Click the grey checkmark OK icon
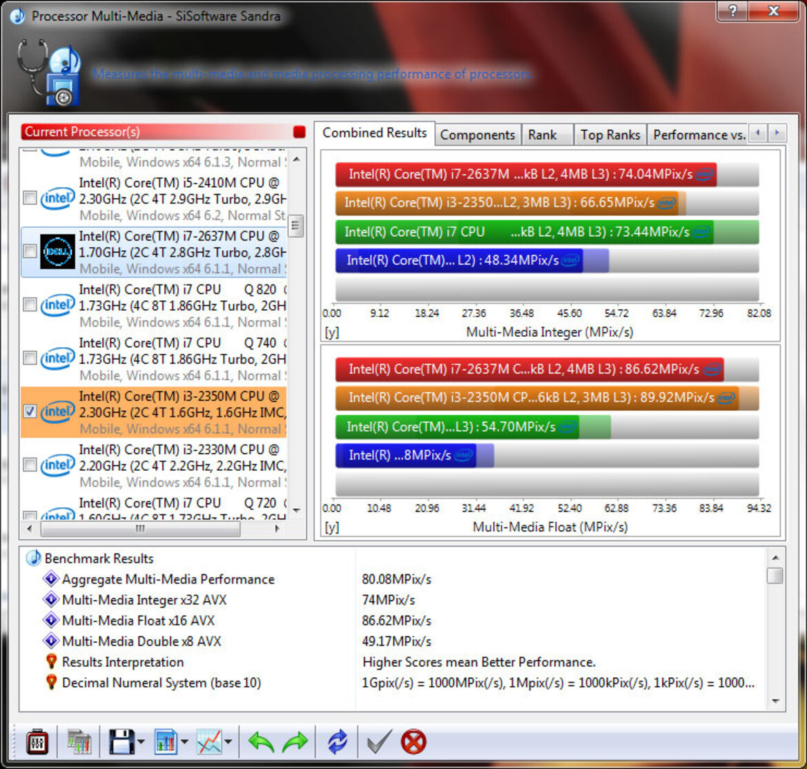 click(379, 741)
